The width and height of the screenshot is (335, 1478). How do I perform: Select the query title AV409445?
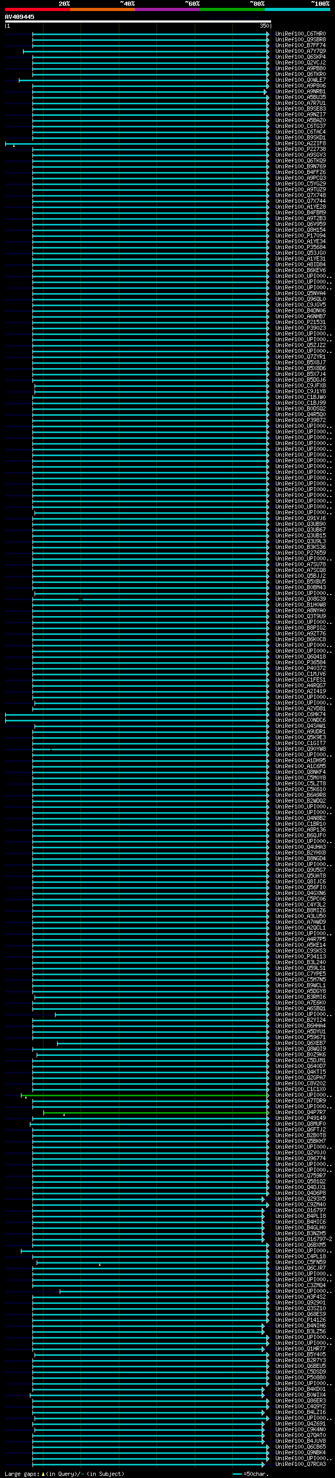coord(19,17)
